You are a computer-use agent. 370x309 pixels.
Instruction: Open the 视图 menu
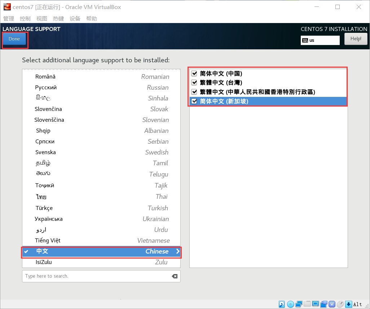42,19
